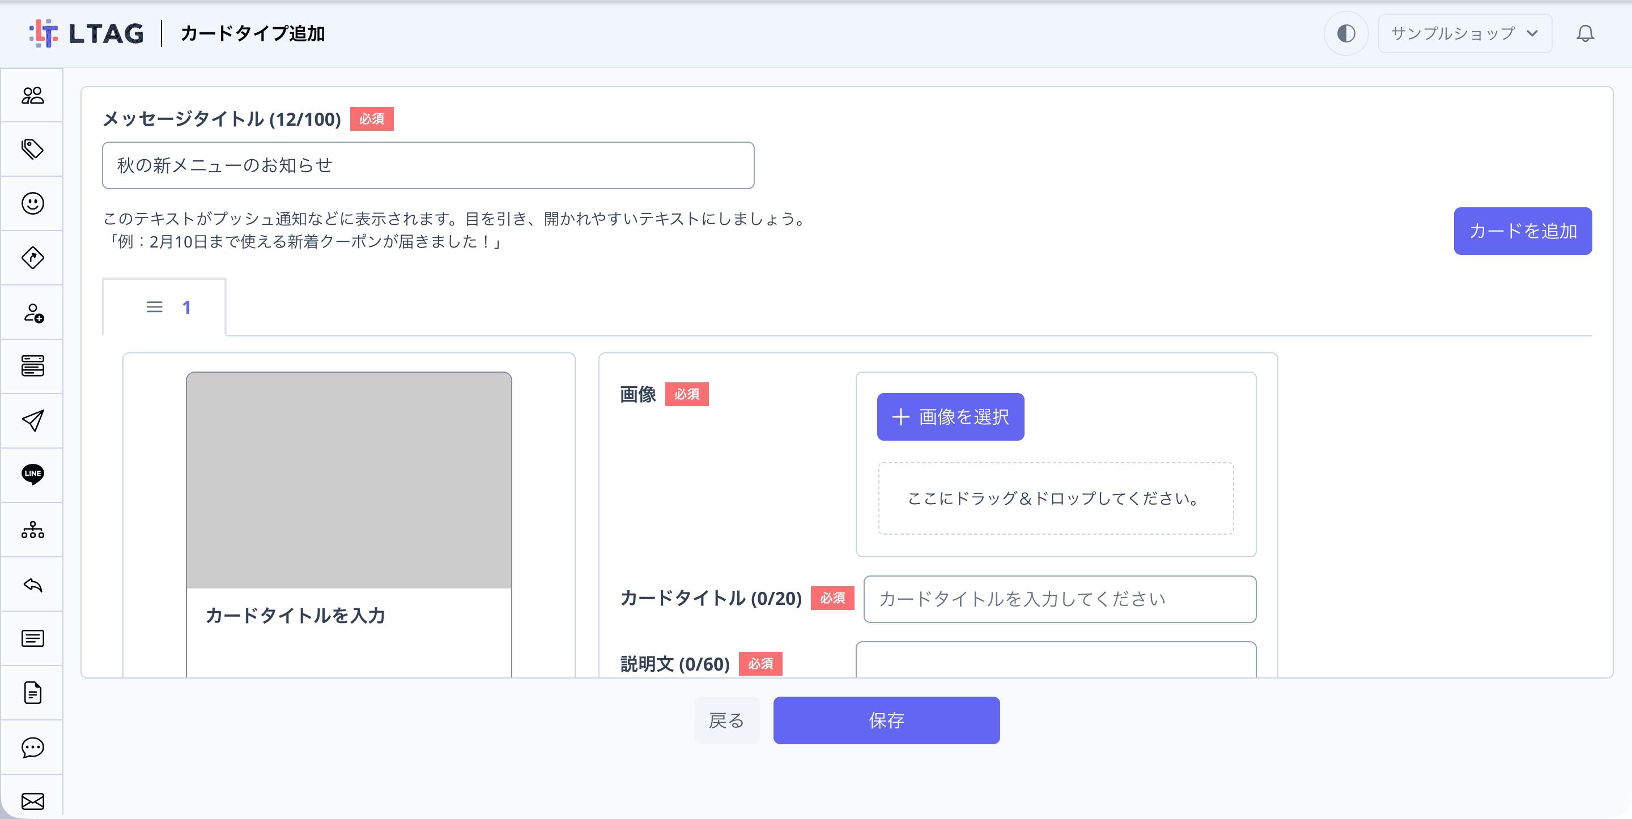Viewport: 1632px width, 819px height.
Task: Click the カードタイトルを入力 preview text
Action: (295, 616)
